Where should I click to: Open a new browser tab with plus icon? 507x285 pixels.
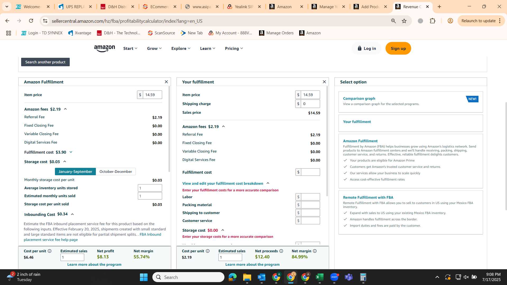[439, 7]
